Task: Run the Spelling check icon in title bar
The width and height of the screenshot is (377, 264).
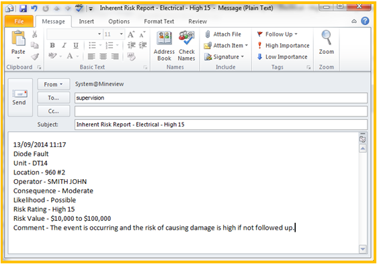Action: 79,9
